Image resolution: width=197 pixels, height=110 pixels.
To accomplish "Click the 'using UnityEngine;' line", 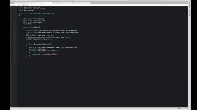I will click(27, 10).
